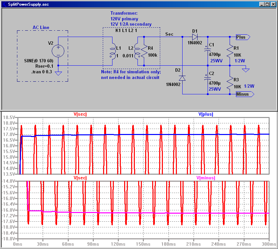
Task: Minimize the SplitPowerSupply.asc window
Action: coord(262,4)
